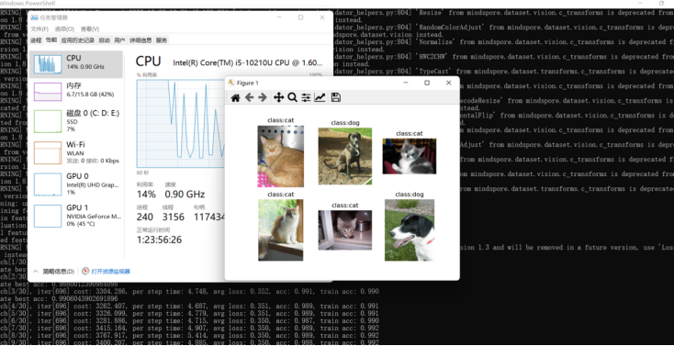Click the 任务管理器 window title text
Screen dimensions: 674x346
coord(54,17)
